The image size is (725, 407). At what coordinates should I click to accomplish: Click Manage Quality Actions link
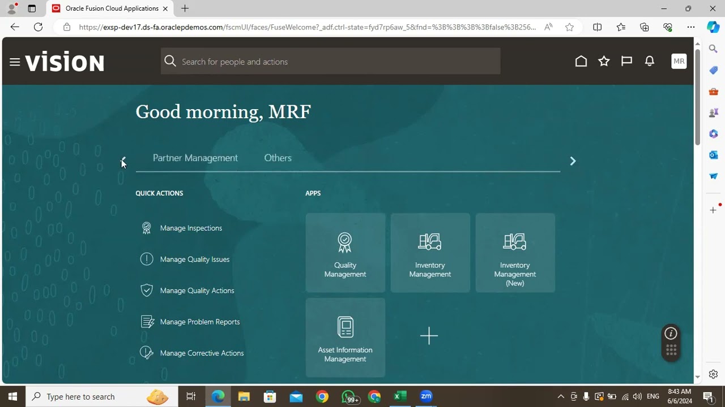197,291
